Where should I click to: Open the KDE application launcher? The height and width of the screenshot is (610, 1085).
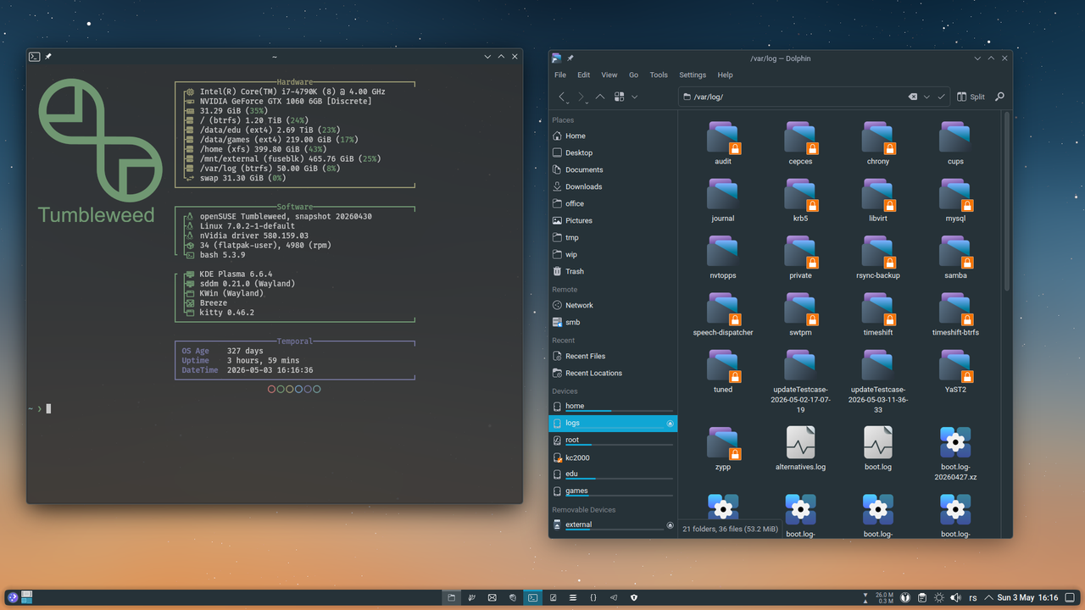pyautogui.click(x=14, y=597)
